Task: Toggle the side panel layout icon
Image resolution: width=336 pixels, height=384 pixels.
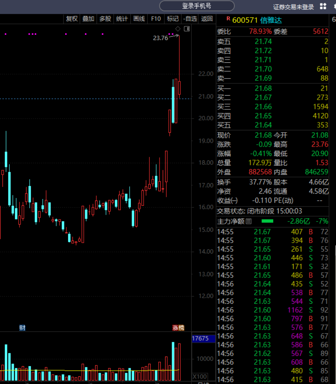Action: (x=187, y=29)
